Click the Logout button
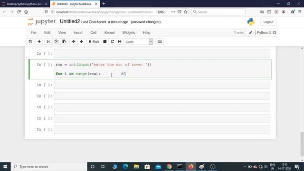This screenshot has width=304, height=171. [268, 22]
